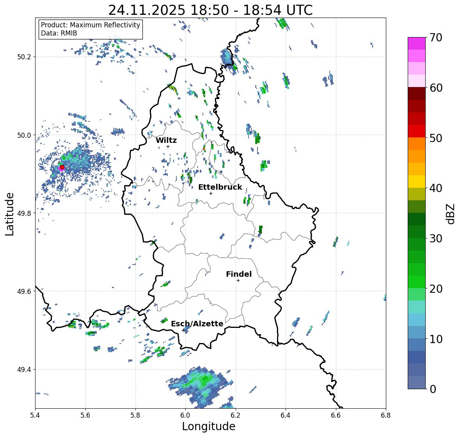Click the cross marker at Esch/Alzette
Screen dimensions: 460x436
(183, 330)
